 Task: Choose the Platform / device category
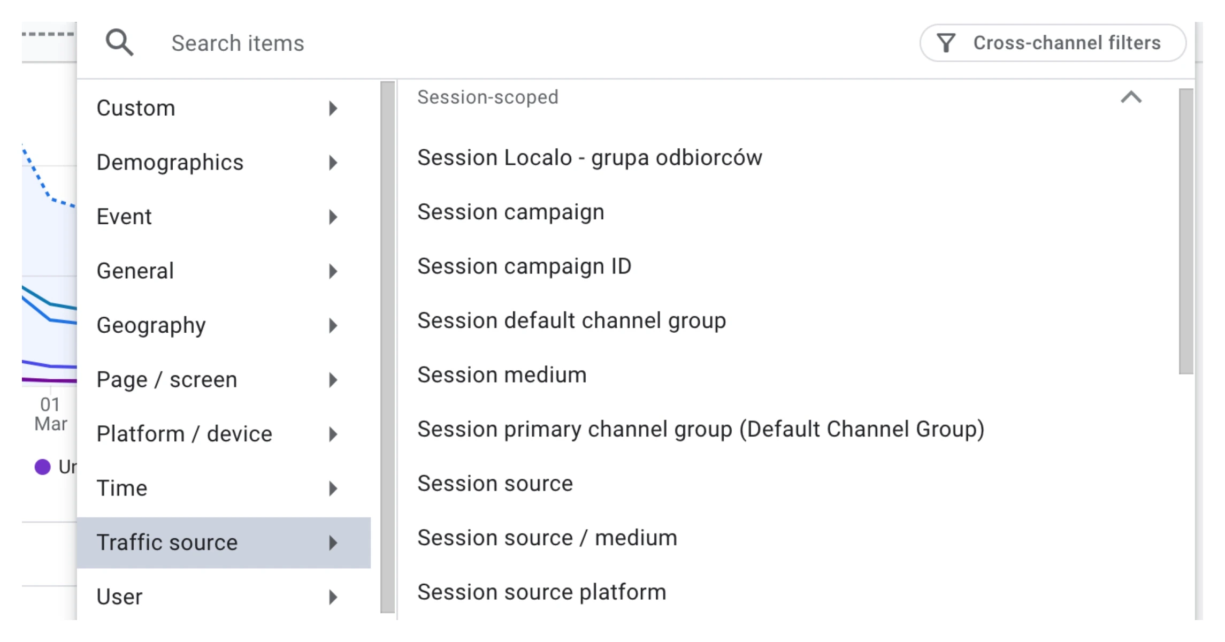coord(184,434)
